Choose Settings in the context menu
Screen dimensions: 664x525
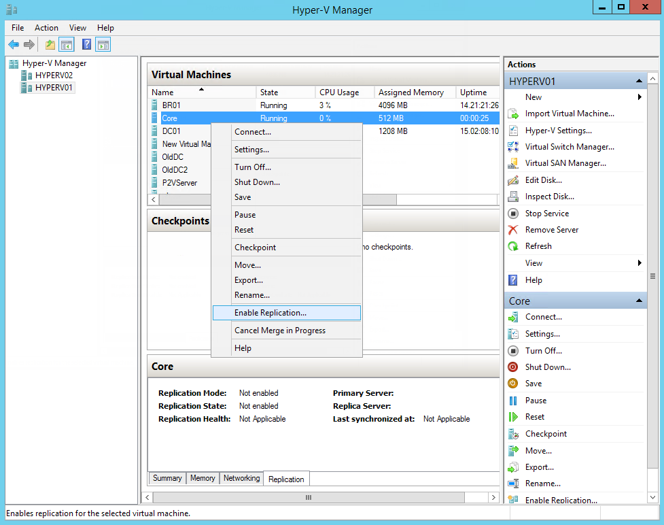click(x=287, y=150)
